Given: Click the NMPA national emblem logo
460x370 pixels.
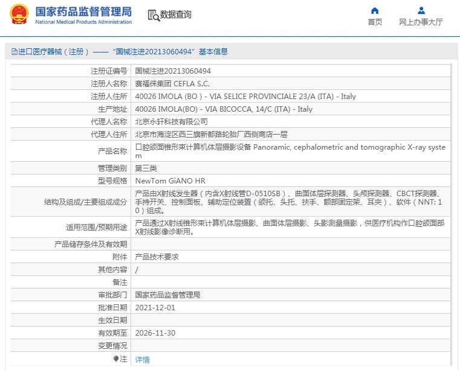Looking at the screenshot, I should (19, 16).
